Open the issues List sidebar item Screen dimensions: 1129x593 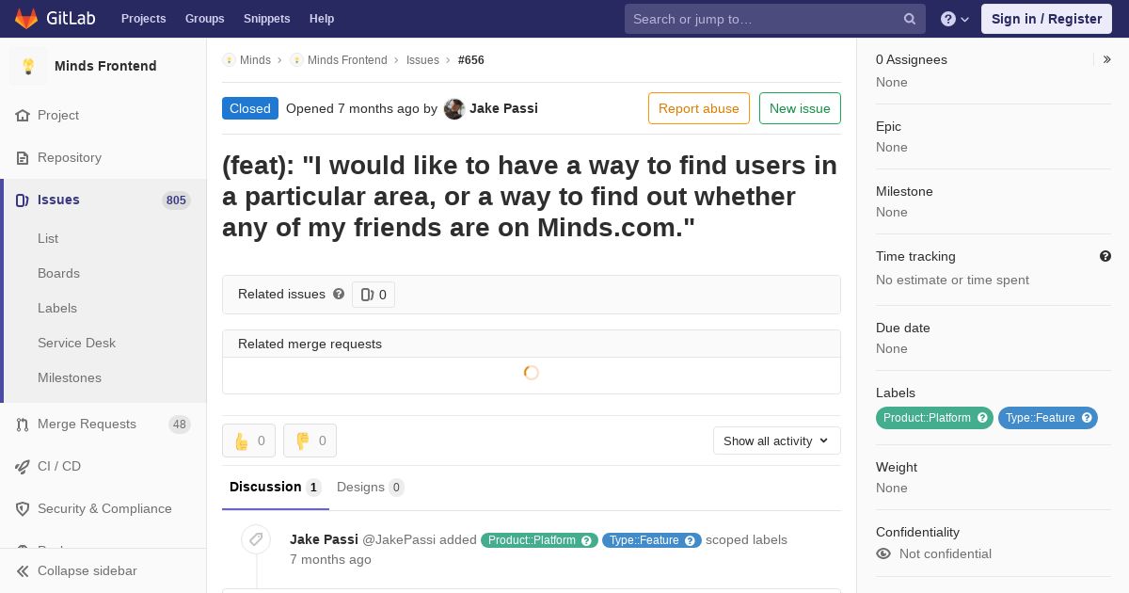(x=48, y=238)
